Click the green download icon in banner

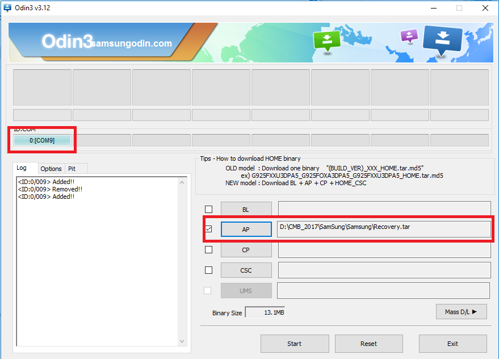coord(327,41)
